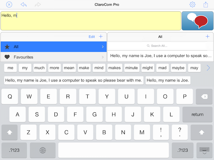Tap the exclamation and comma key
The height and width of the screenshot is (160, 214).
pyautogui.click(x=161, y=132)
